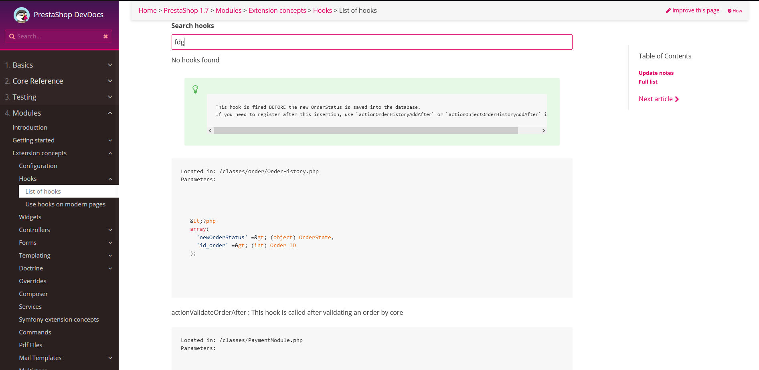Expand the Basics section chevron
759x370 pixels.
110,65
